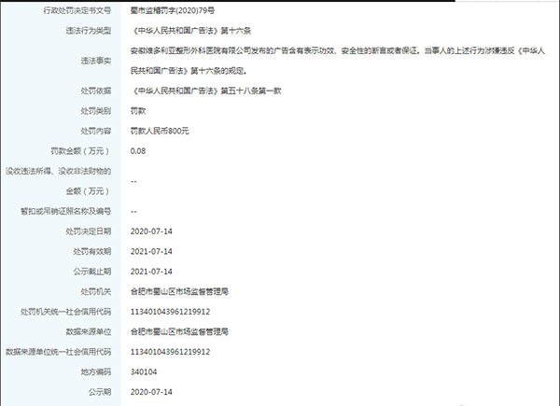Select the 暂扣或吊销证照名称及编号 label
This screenshot has width=560, height=406.
(x=65, y=211)
